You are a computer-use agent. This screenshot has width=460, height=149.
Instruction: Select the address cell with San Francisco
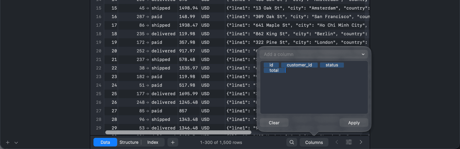(x=297, y=17)
